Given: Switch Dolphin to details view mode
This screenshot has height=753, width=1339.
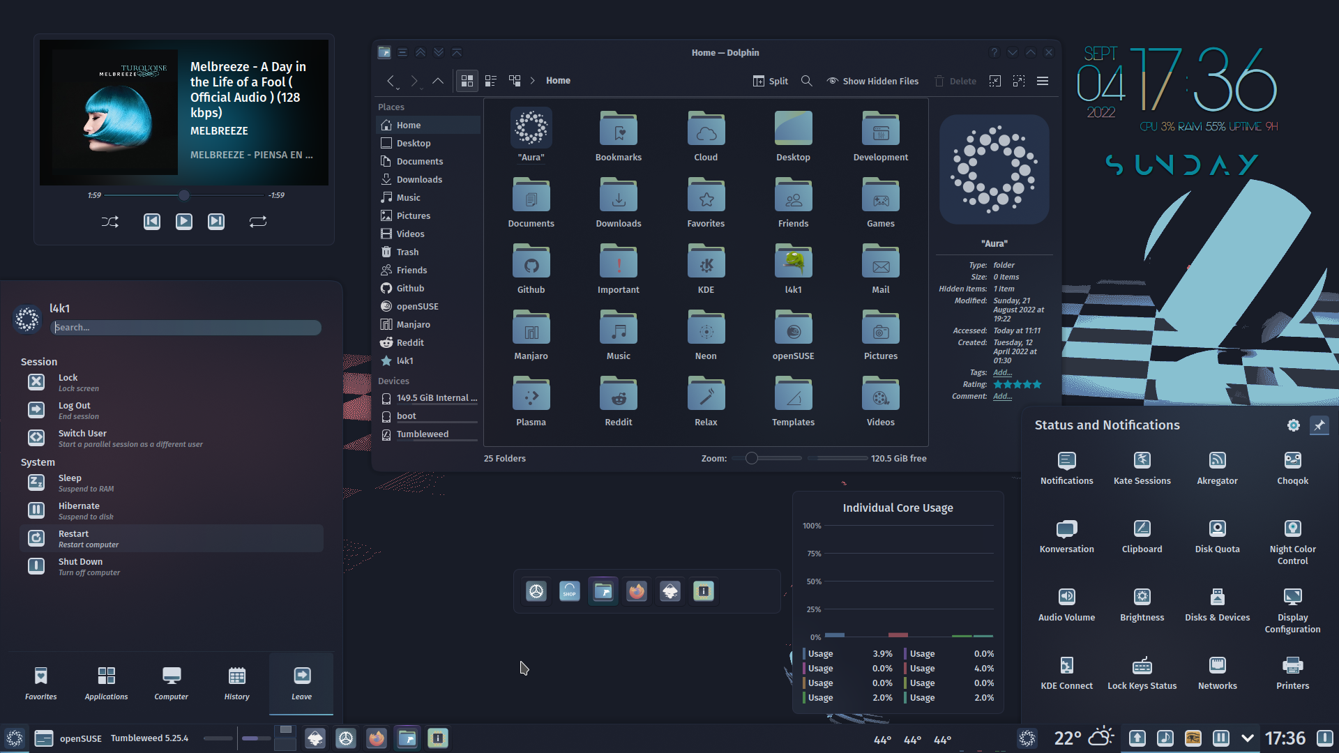Looking at the screenshot, I should (x=515, y=81).
